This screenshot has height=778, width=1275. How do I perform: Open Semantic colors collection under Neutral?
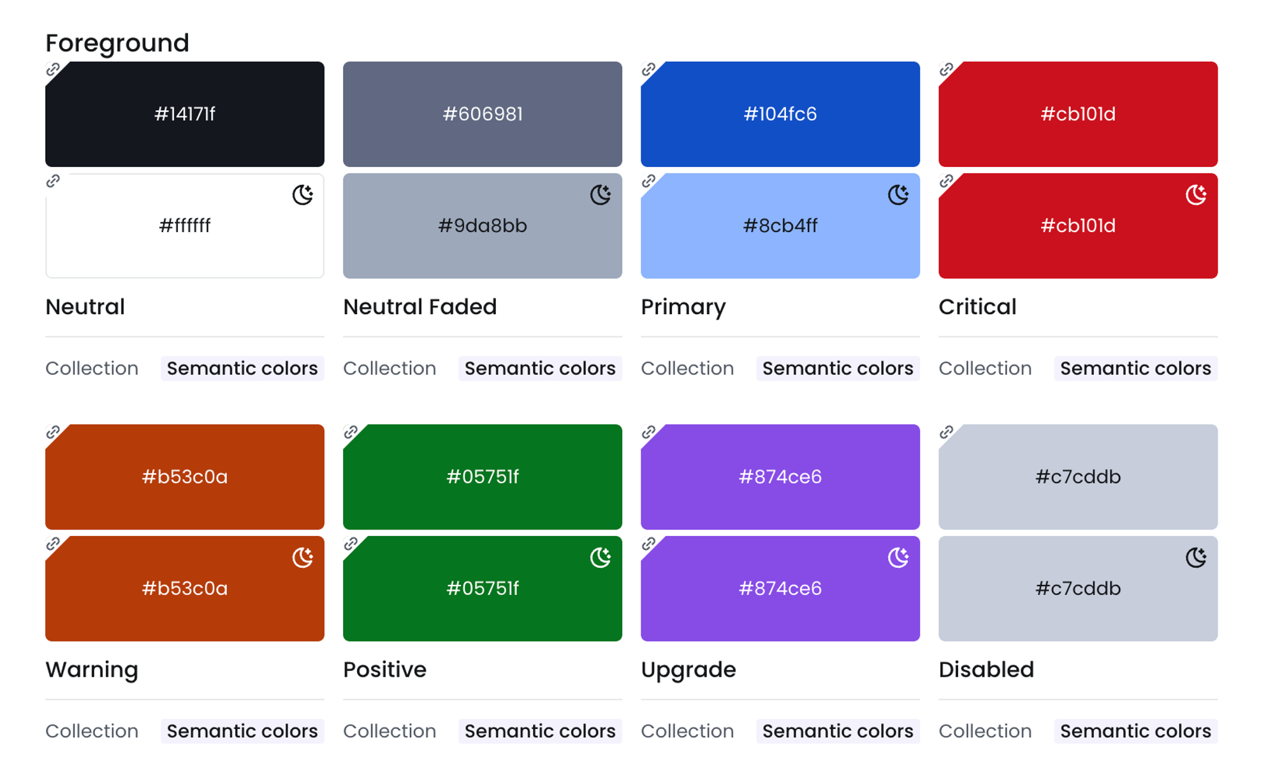tap(242, 368)
